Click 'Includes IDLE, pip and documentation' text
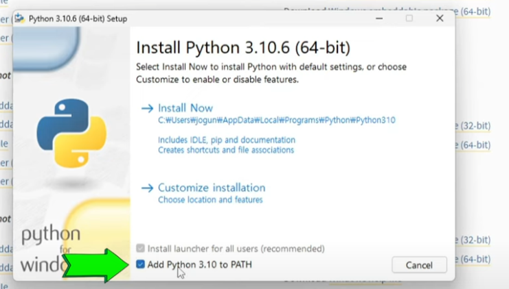This screenshot has width=509, height=289. 227,140
